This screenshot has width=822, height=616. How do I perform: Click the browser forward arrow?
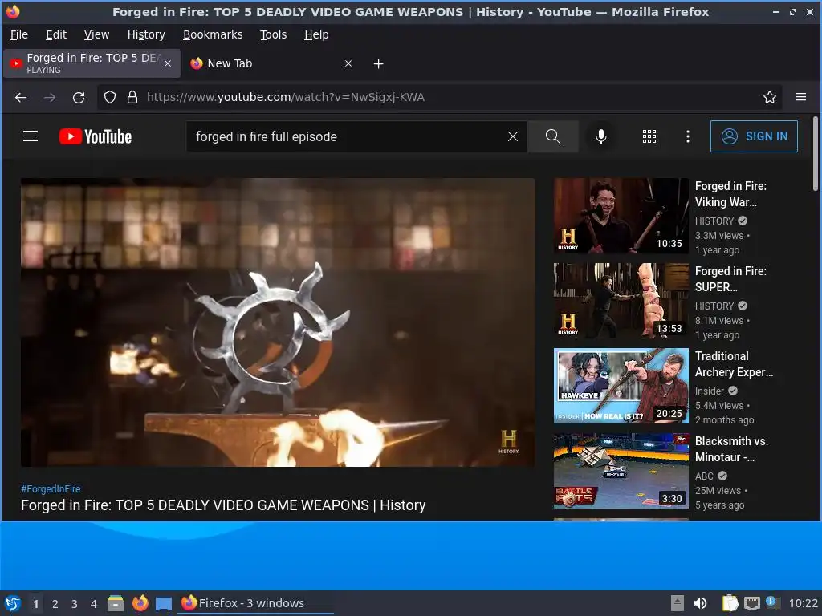(x=50, y=97)
